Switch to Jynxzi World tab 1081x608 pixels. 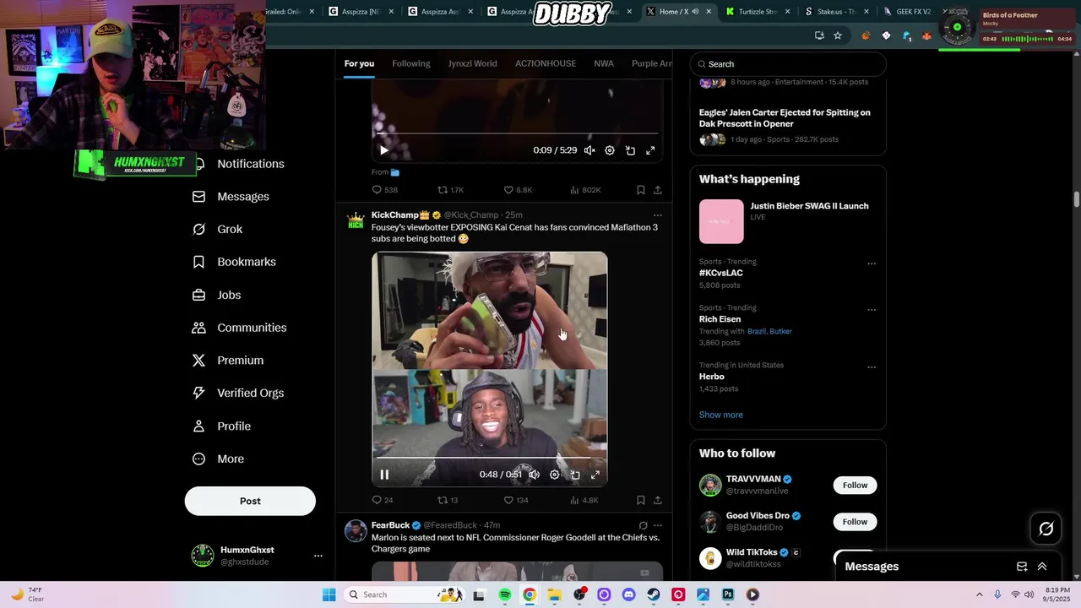(x=472, y=63)
